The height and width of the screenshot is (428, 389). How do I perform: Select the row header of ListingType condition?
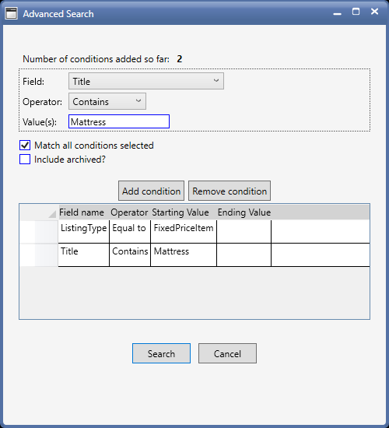[39, 231]
